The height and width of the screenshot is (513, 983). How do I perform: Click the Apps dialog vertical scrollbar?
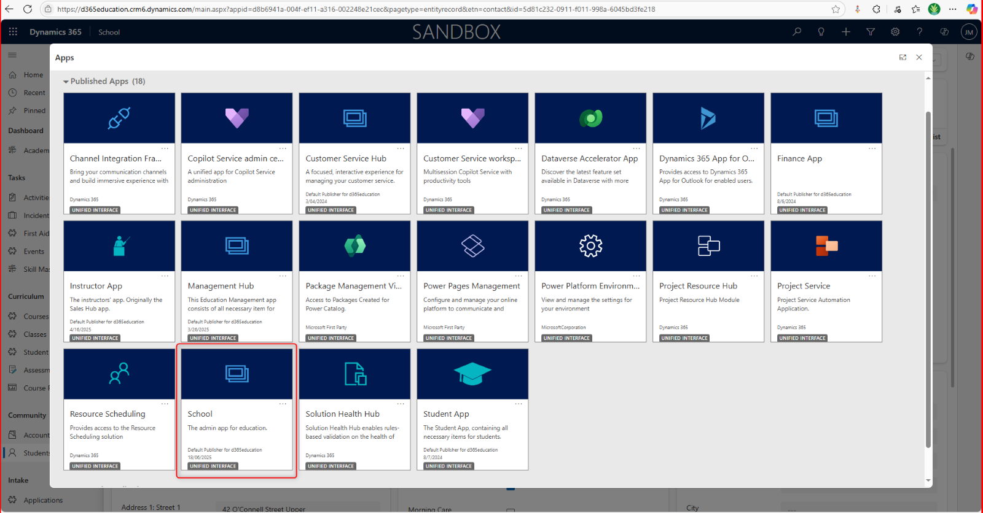point(928,276)
